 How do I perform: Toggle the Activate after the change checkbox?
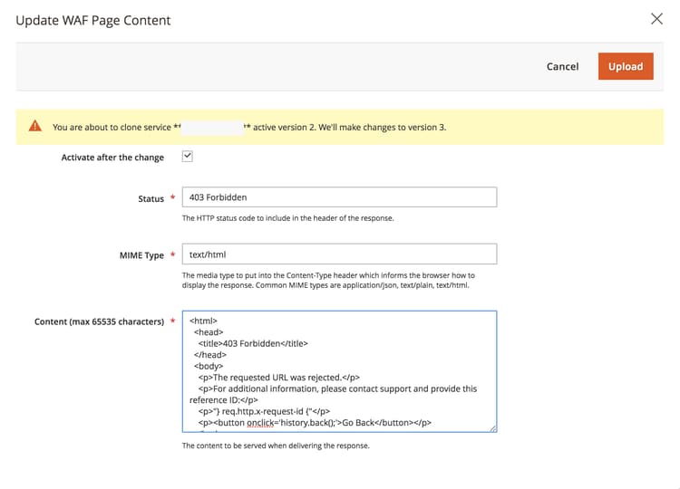pyautogui.click(x=188, y=157)
